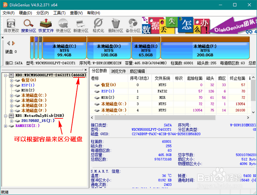Click the Quick Partition (快速分区) icon
The width and height of the screenshot is (257, 195).
[63, 25]
